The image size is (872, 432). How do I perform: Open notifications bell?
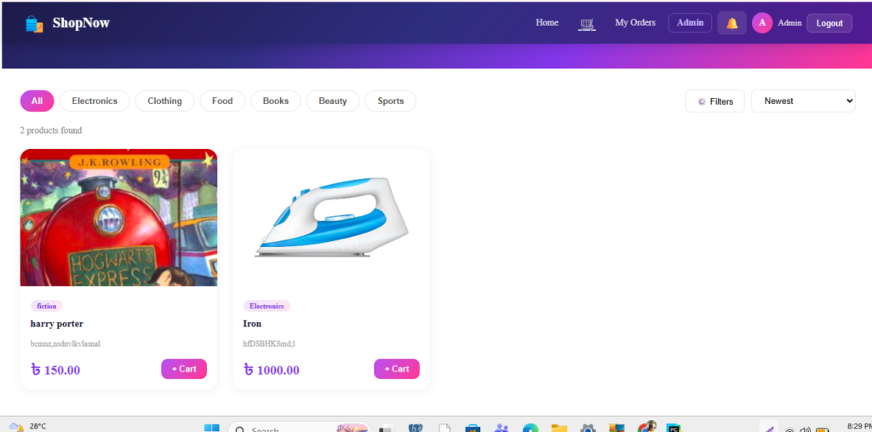coord(731,23)
